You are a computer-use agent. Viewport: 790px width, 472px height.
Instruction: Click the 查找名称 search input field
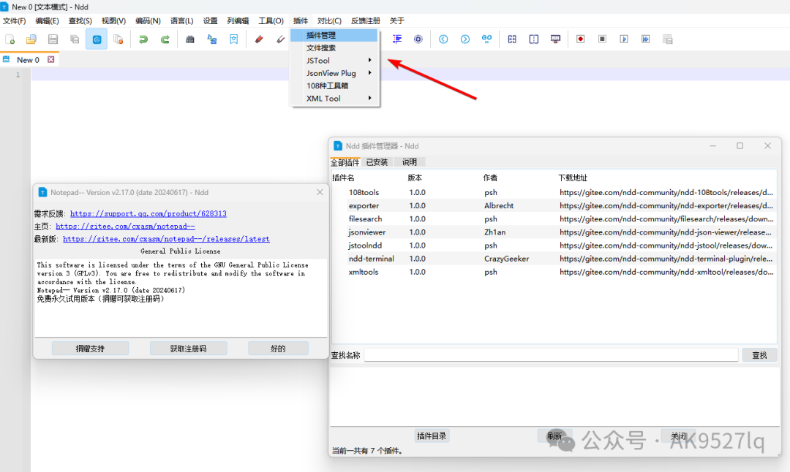[x=552, y=355]
